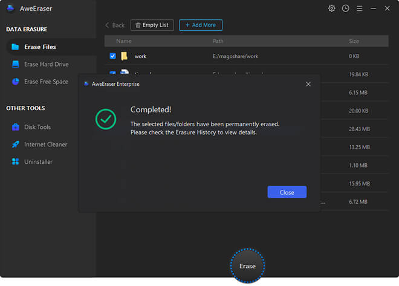The image size is (399, 286).
Task: Click the 28.43 MB size value
Action: point(359,129)
